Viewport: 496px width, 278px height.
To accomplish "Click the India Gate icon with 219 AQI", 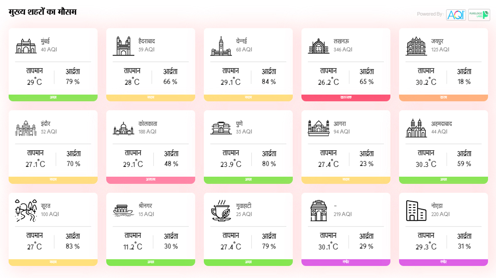I will click(x=319, y=210).
